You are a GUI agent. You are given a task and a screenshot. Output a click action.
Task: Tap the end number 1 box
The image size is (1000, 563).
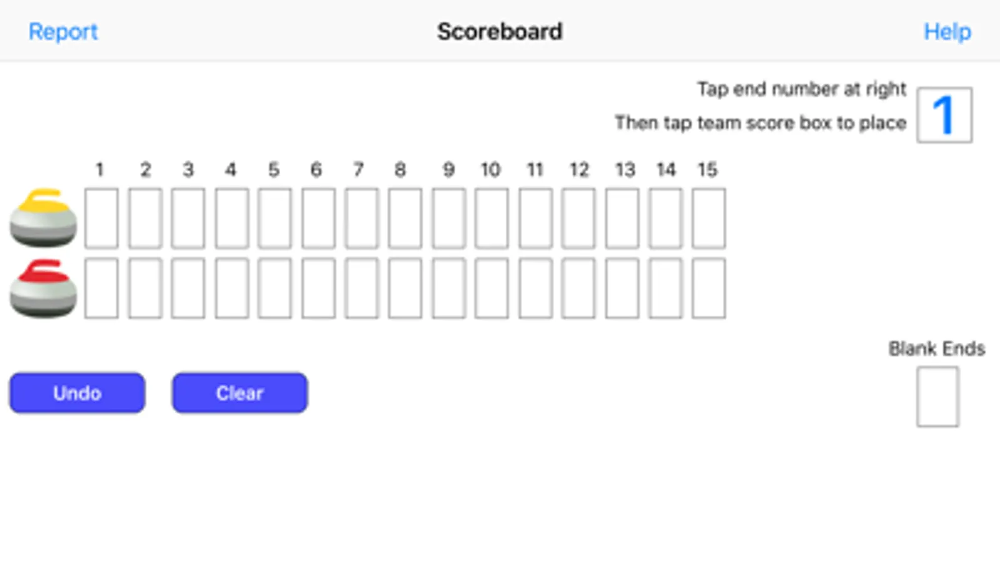[944, 115]
